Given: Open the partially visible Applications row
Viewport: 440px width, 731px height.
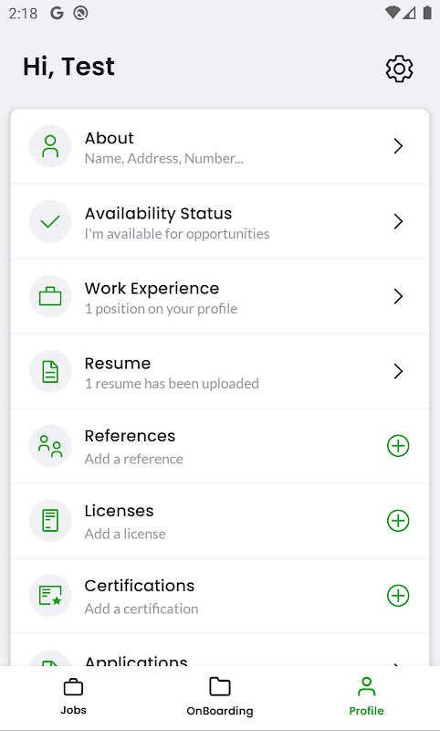Looking at the screenshot, I should click(220, 658).
